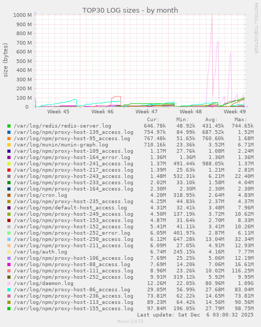This screenshot has height=327, width=261.
Task: Click the Last update timestamp text
Action: pyautogui.click(x=195, y=315)
